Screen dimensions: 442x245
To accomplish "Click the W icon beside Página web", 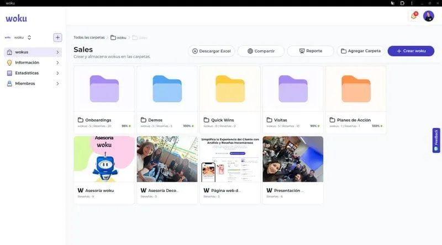I will coord(206,191).
